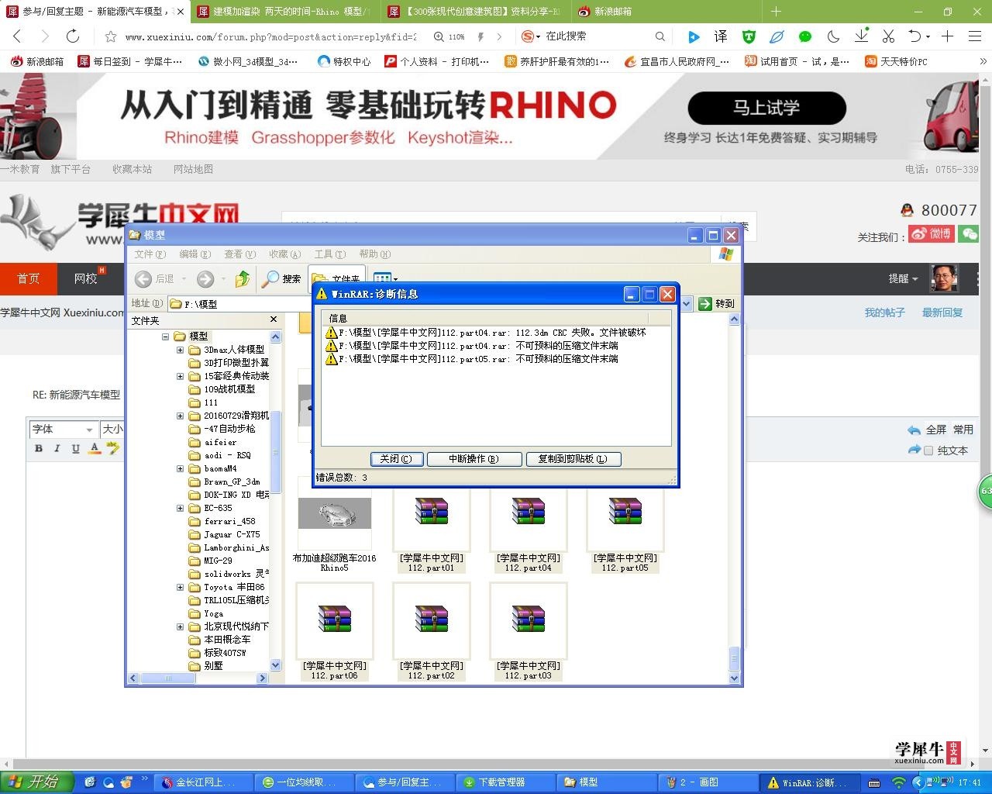Switch to 2 - 画图 taskbar item
This screenshot has width=992, height=794.
[709, 782]
